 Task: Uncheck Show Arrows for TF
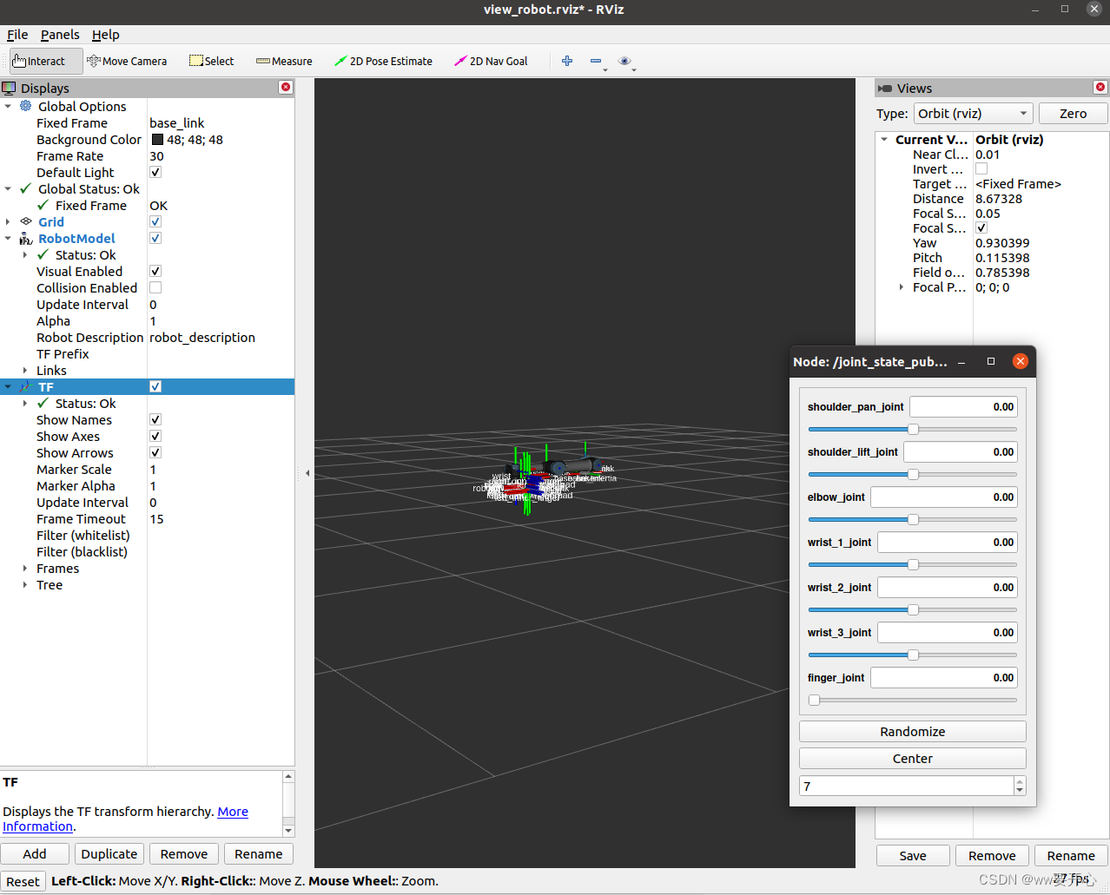(x=155, y=452)
